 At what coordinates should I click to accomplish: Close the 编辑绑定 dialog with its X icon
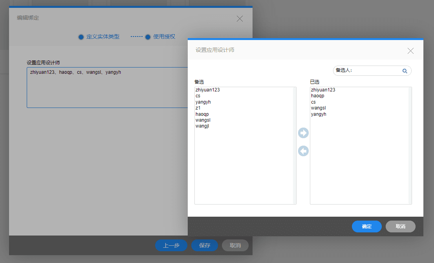click(240, 18)
